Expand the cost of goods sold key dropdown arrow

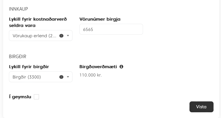68,36
